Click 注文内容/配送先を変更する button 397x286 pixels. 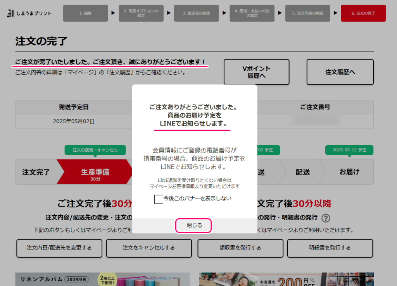(x=59, y=248)
